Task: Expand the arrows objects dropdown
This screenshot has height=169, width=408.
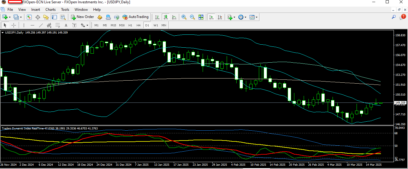Action: point(87,25)
